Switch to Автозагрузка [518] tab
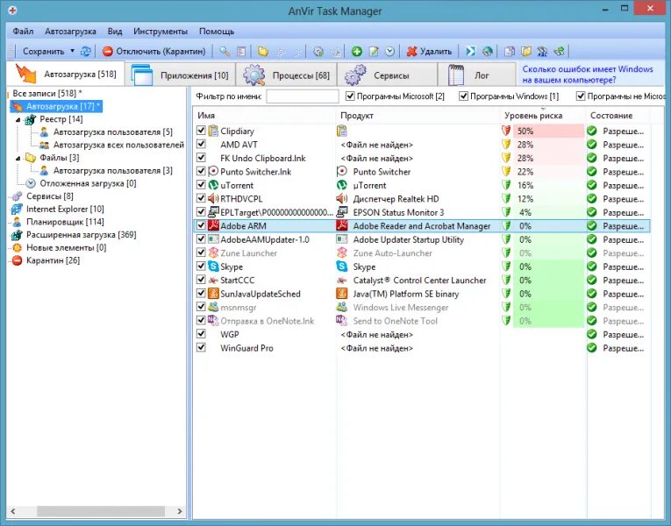This screenshot has height=526, width=671. [x=66, y=74]
